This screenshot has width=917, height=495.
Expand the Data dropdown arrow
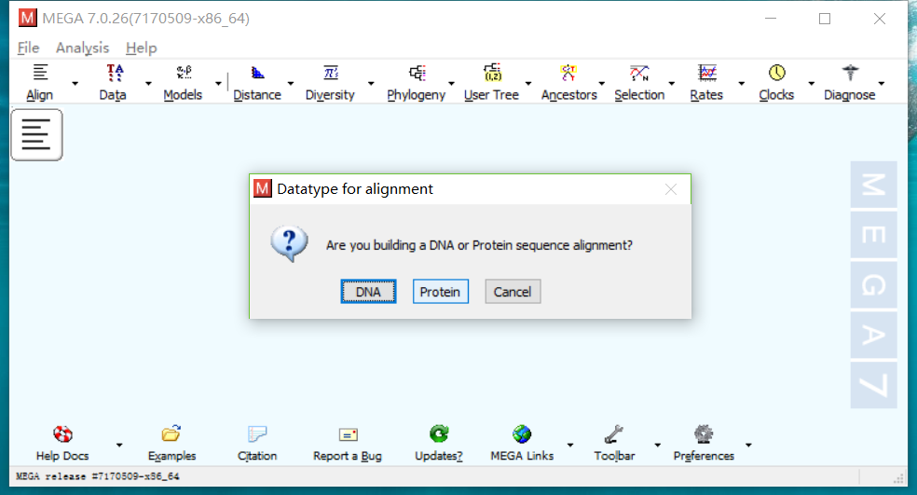tap(148, 84)
